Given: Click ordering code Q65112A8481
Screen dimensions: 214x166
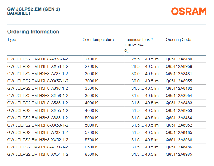Looking at the screenshot, I should (x=179, y=74).
